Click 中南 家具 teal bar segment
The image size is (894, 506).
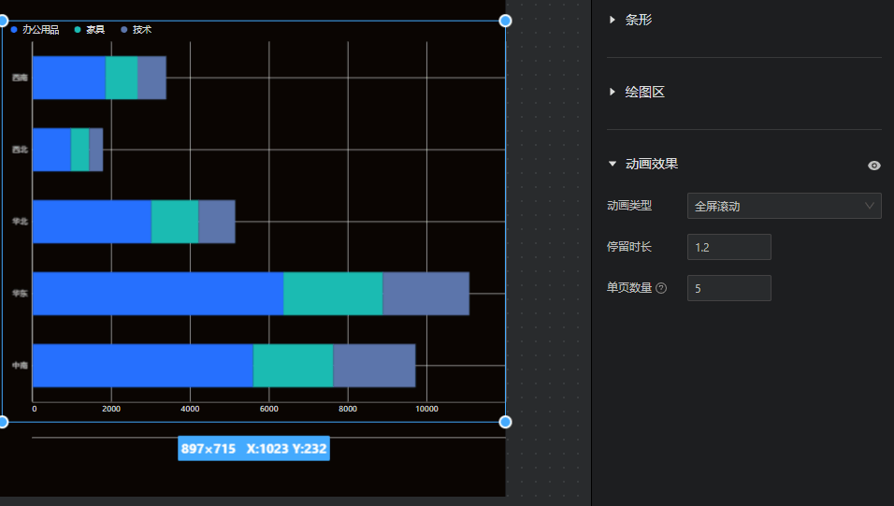coord(293,366)
